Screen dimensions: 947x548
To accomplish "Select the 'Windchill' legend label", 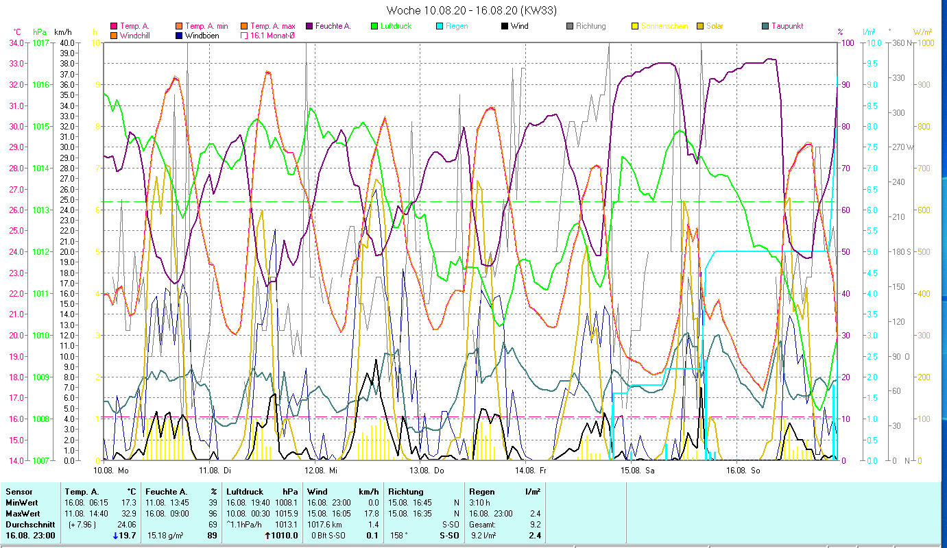I will click(136, 35).
